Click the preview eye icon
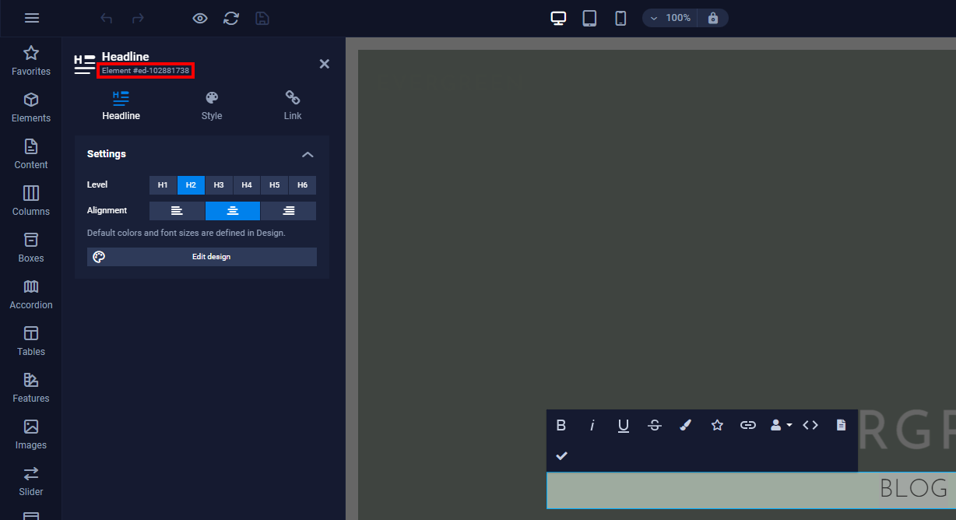Viewport: 956px width, 520px height. pyautogui.click(x=200, y=18)
